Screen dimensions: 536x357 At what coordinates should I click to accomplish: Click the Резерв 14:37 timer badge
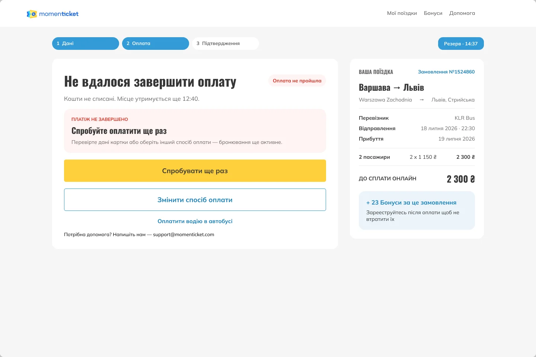click(x=461, y=44)
